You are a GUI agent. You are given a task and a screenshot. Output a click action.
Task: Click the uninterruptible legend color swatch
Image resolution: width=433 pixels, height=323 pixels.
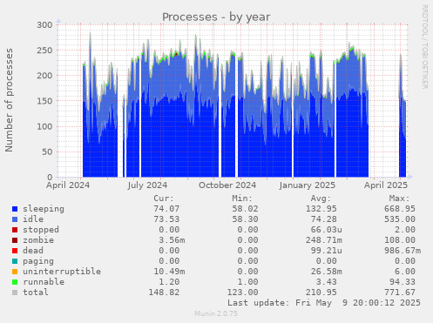click(15, 272)
